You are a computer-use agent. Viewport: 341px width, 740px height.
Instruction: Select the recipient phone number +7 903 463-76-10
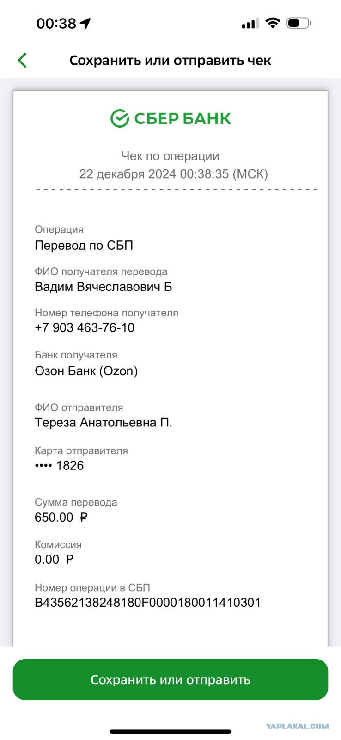pyautogui.click(x=85, y=327)
